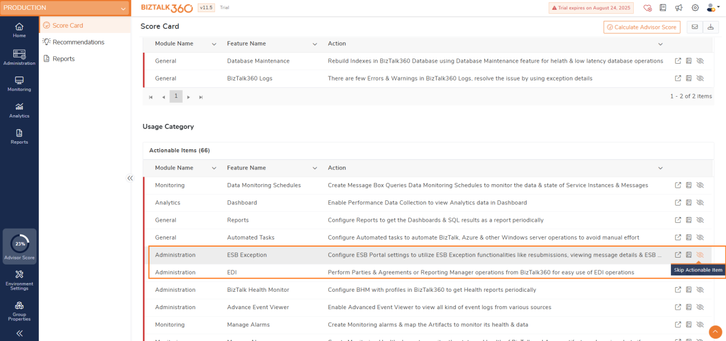Click the Calculate Advisor Score button
The width and height of the screenshot is (726, 341).
pos(641,27)
